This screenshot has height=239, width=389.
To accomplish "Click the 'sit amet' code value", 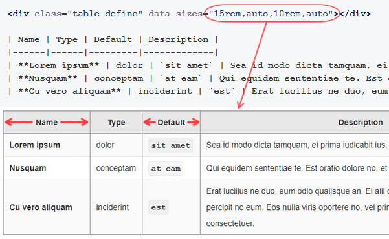I will (x=171, y=145).
